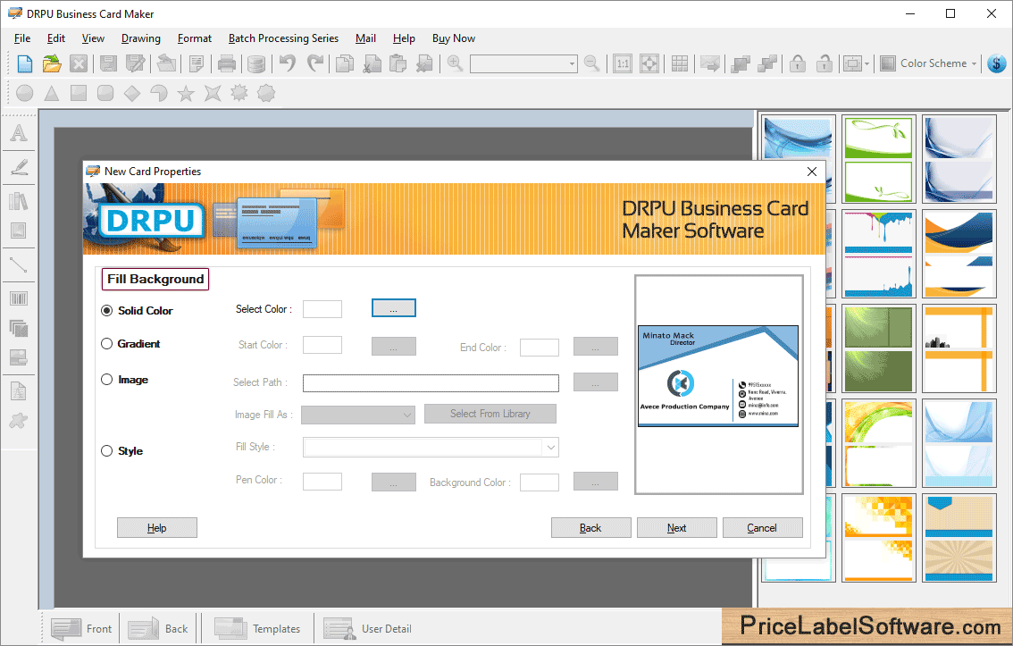This screenshot has height=646, width=1013.
Task: Click the New document toolbar icon
Action: [24, 63]
